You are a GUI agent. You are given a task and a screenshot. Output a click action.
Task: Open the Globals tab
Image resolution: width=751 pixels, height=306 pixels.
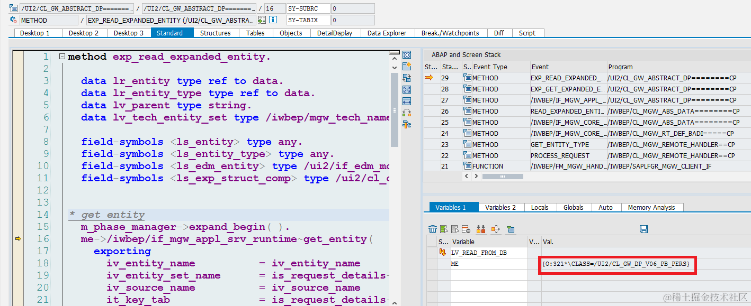pyautogui.click(x=574, y=207)
